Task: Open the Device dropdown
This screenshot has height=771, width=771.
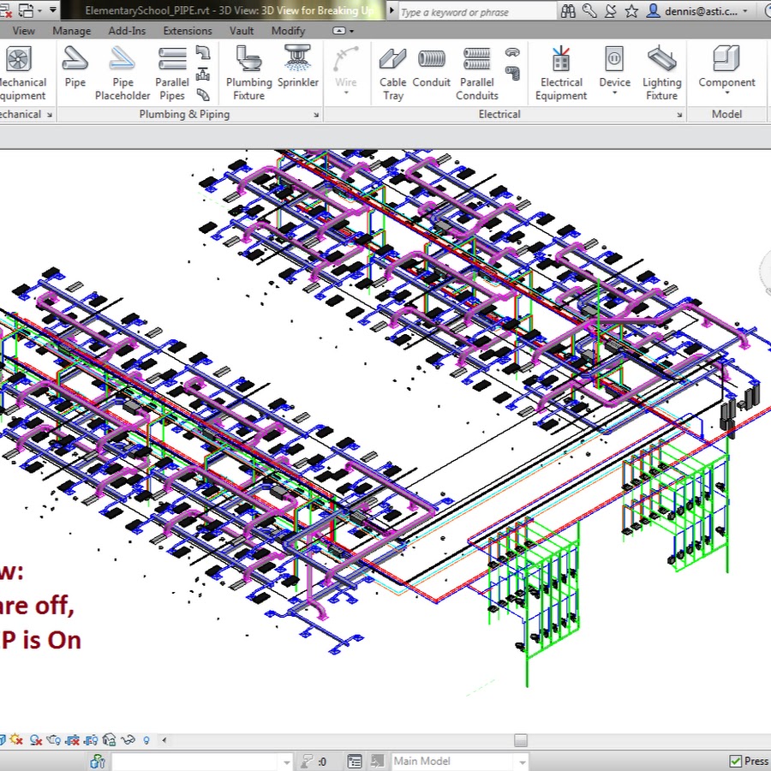Action: [614, 92]
